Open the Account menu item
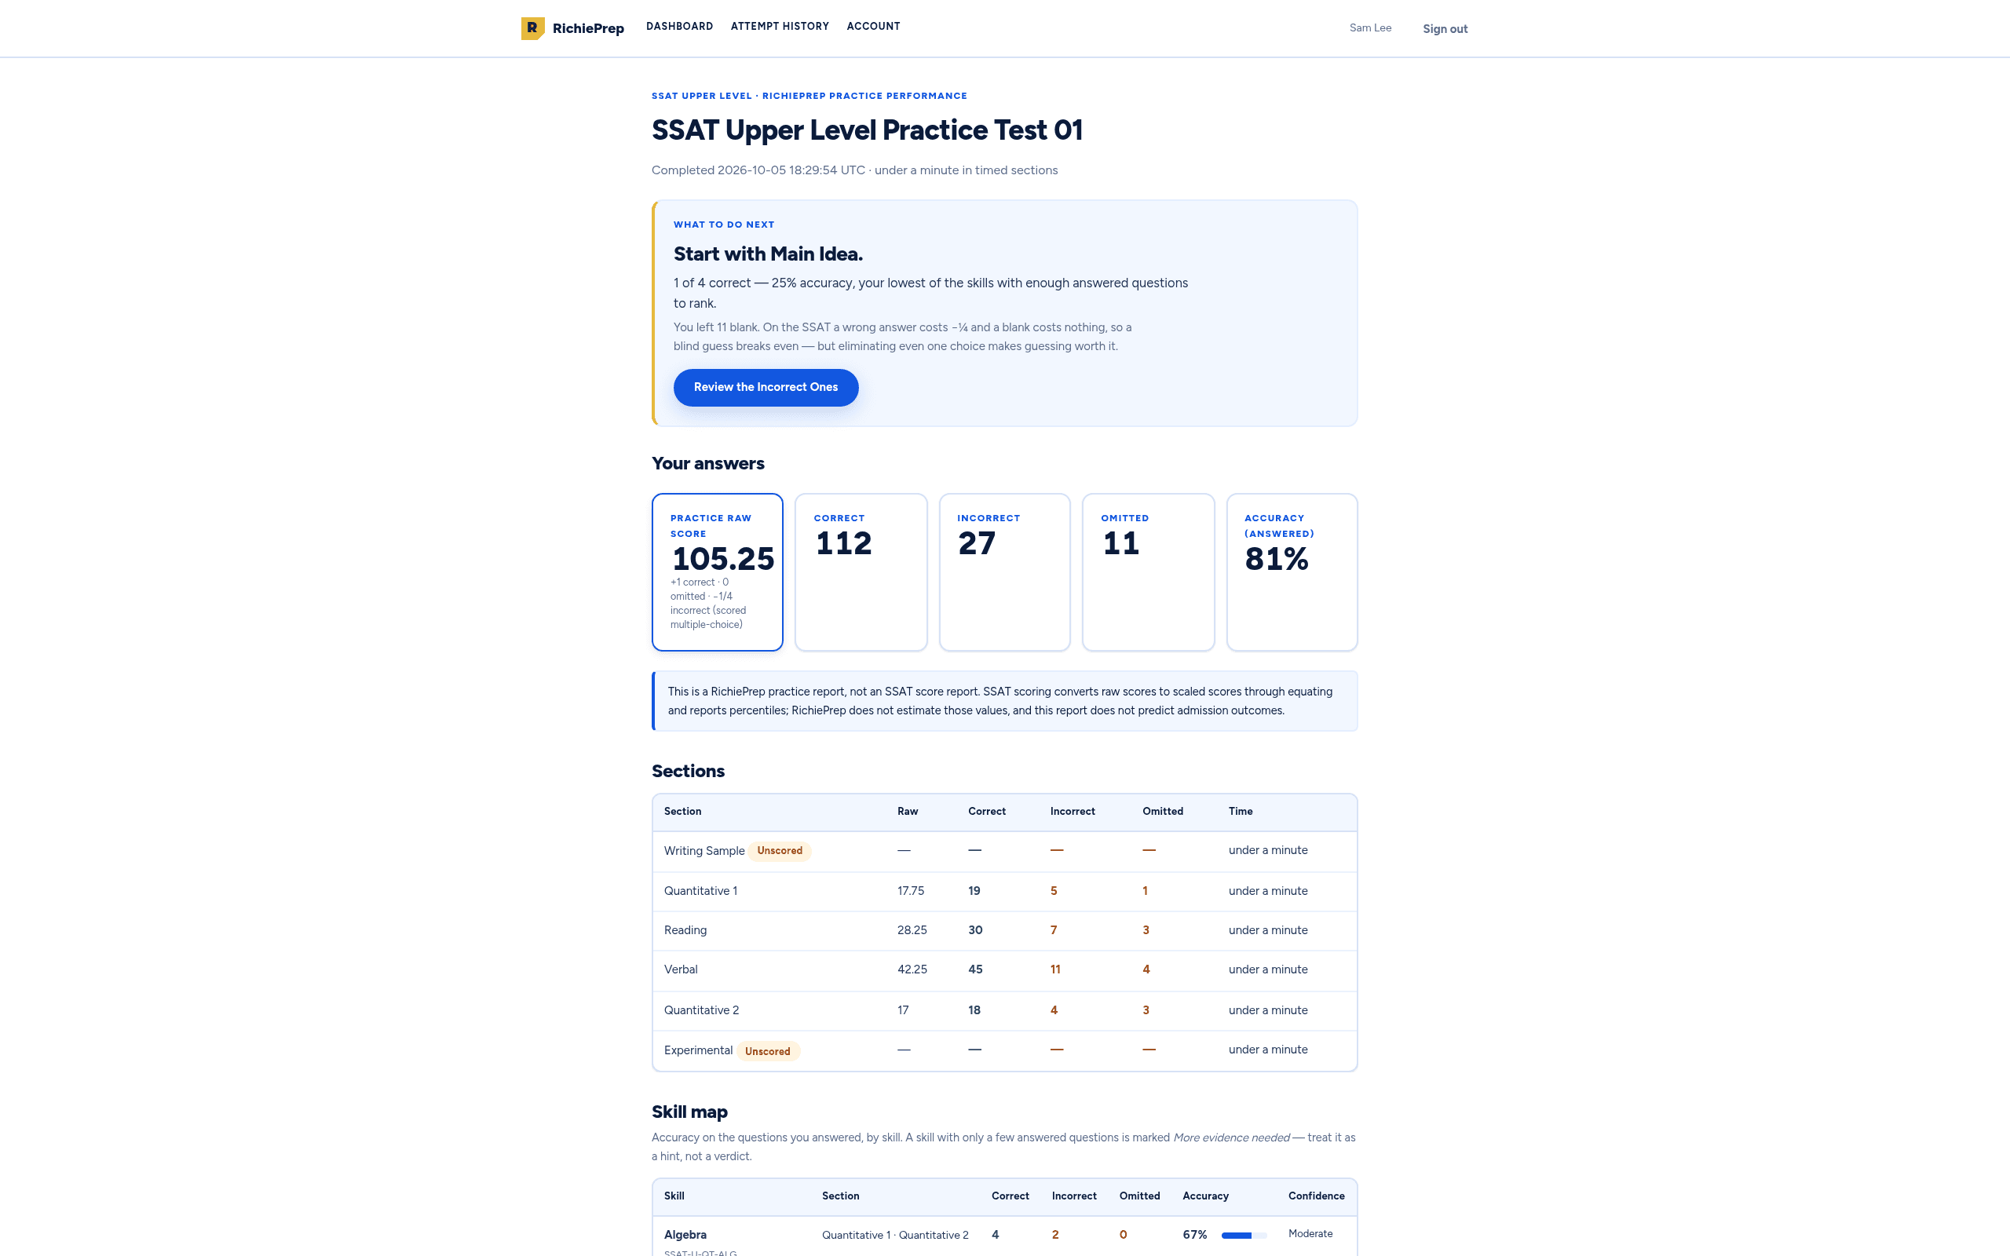The image size is (2010, 1256). 873,27
